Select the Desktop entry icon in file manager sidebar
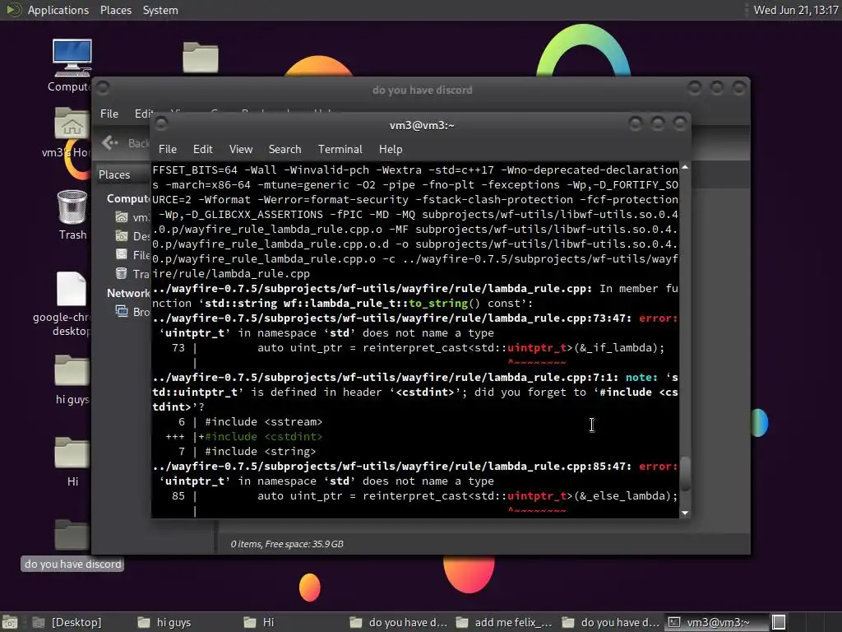The height and width of the screenshot is (632, 842). click(x=122, y=236)
